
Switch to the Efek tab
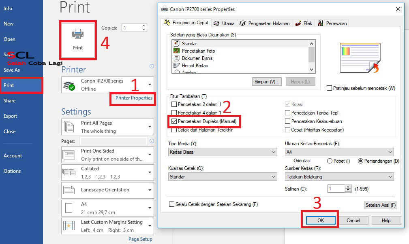pos(303,23)
